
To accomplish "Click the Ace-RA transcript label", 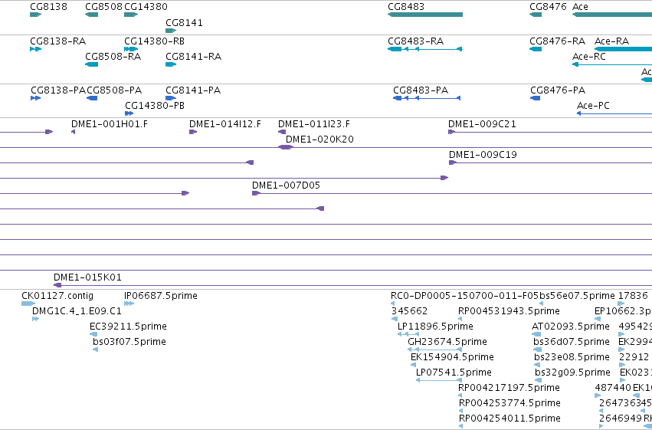I will tap(611, 41).
